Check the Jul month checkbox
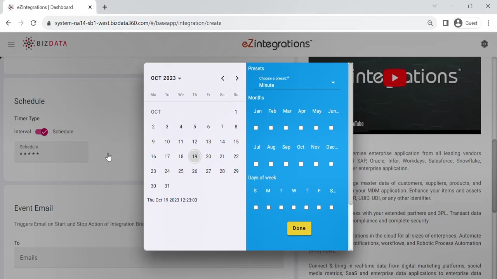This screenshot has width=497, height=279. [256, 164]
